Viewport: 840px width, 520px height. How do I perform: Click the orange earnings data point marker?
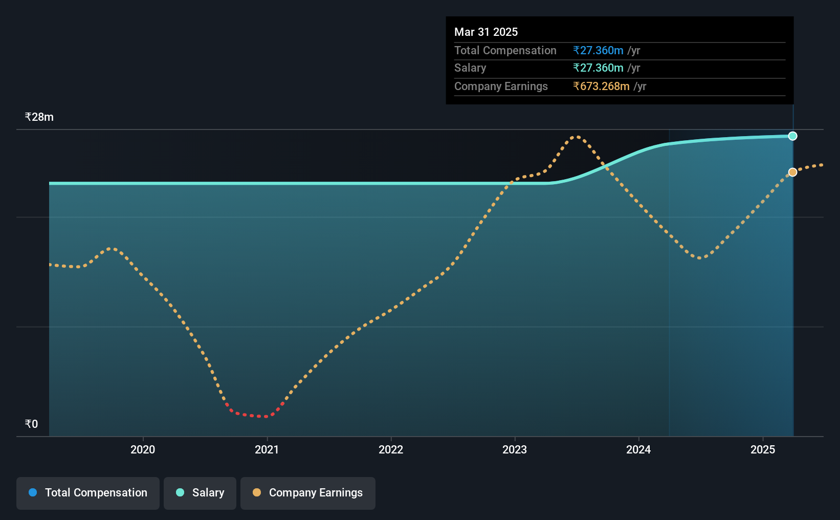pyautogui.click(x=792, y=172)
